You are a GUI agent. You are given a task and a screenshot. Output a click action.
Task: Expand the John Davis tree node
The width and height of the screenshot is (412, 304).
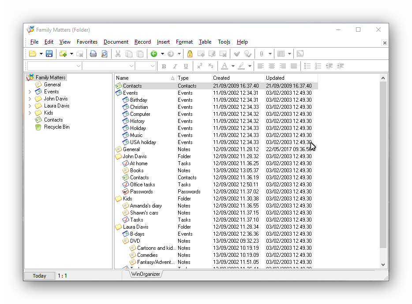30,99
